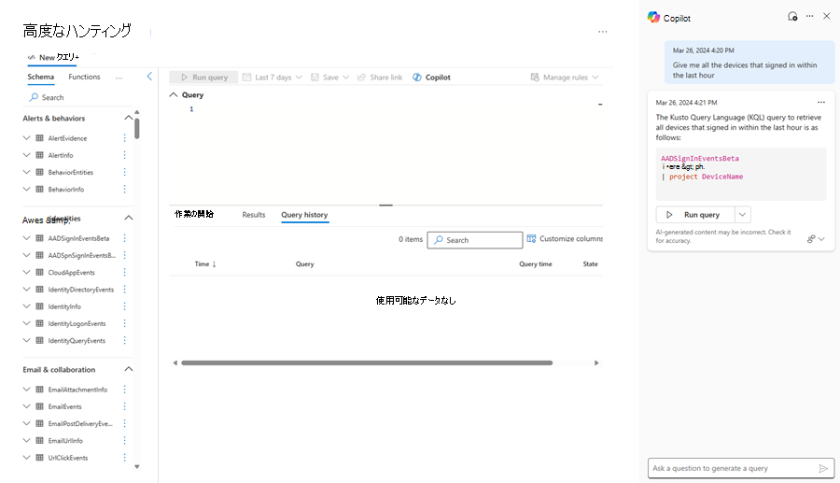840x483 pixels.
Task: Click the schema pane vertical scrollbar thumb
Action: pos(137,128)
